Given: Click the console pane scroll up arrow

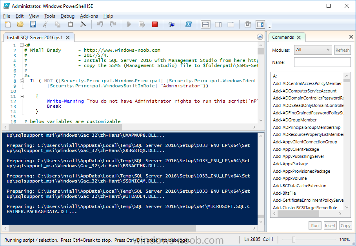Looking at the screenshot, I should pyautogui.click(x=261, y=136).
